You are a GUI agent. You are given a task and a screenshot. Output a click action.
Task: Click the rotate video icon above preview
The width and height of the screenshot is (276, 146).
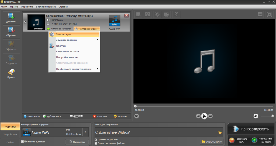pyautogui.click(x=167, y=14)
